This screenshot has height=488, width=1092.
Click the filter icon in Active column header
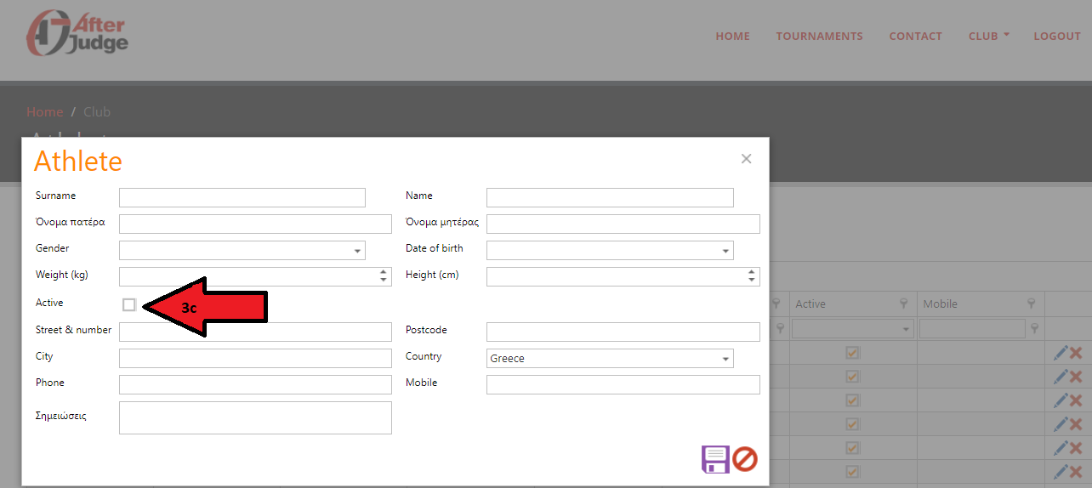(x=903, y=304)
